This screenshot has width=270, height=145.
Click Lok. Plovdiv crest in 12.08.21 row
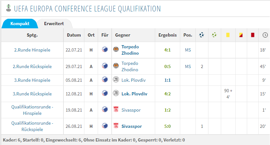click(116, 93)
